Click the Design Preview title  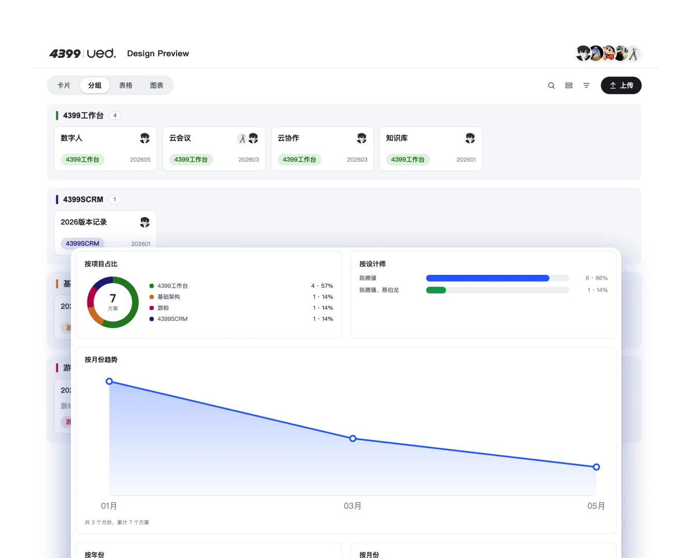pos(158,54)
